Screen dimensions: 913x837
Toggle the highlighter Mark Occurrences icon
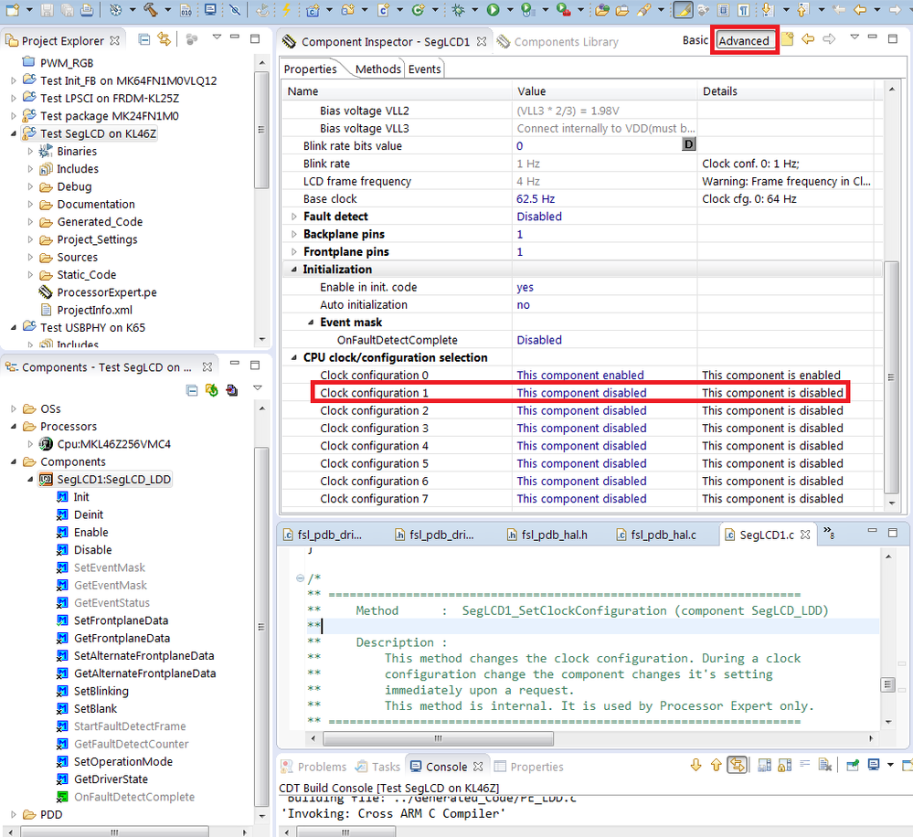pyautogui.click(x=683, y=9)
